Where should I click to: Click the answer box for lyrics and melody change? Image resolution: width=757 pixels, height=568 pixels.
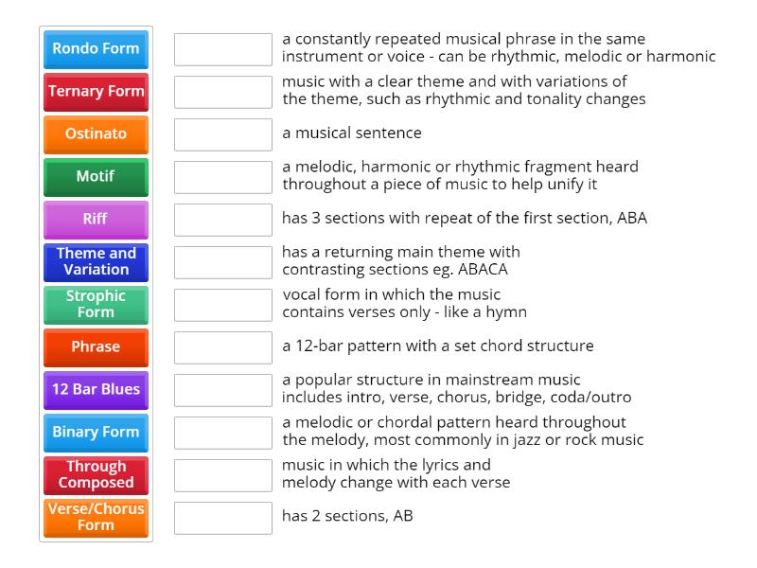[x=223, y=475]
